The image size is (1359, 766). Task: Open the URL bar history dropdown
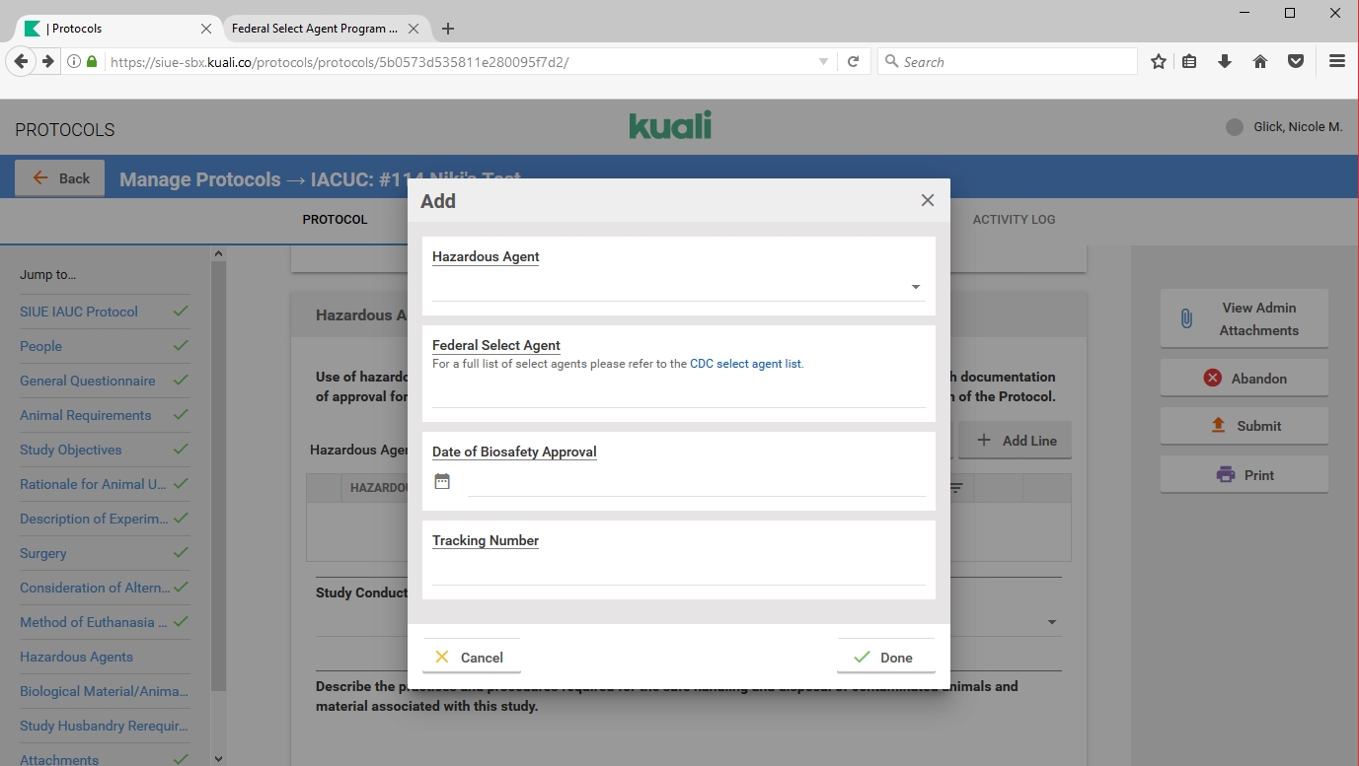(823, 61)
